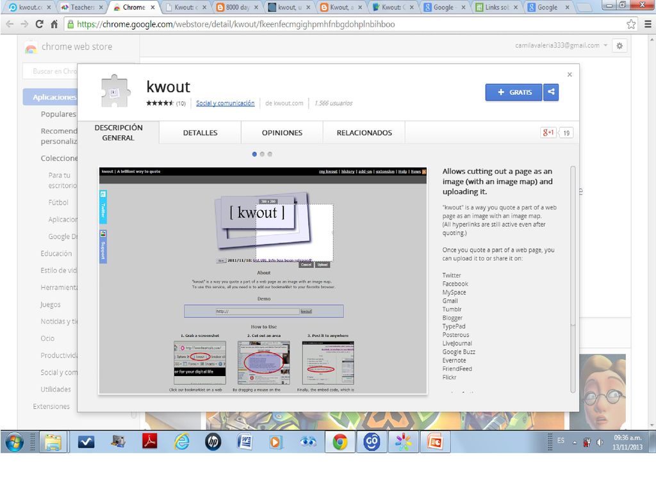Switch to the Teachers browser tab
The height and width of the screenshot is (492, 656).
coord(81,7)
